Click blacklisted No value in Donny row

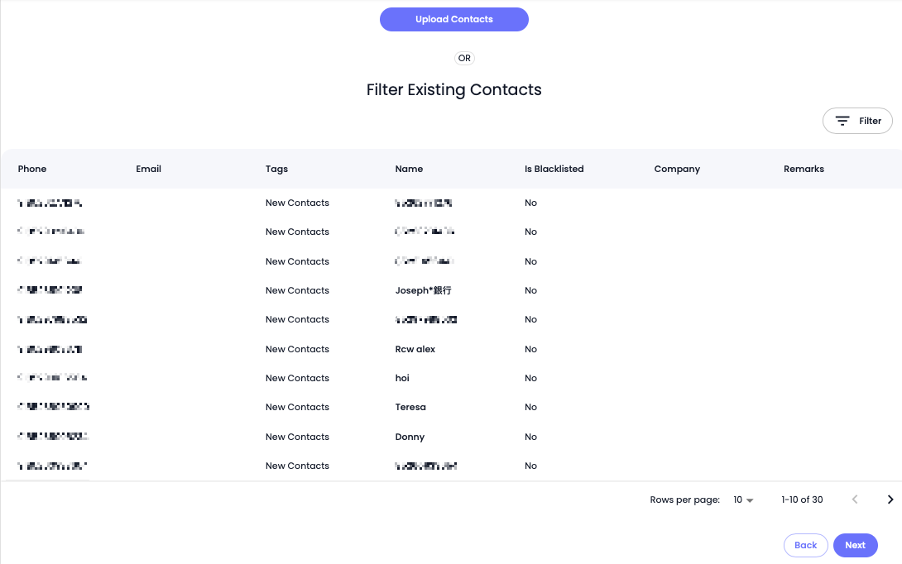click(530, 437)
